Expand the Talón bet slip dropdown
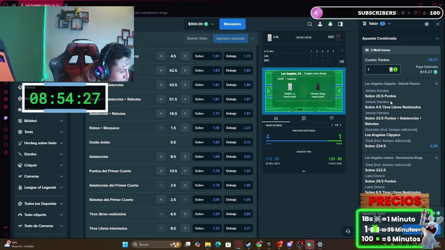The image size is (445, 250). click(389, 24)
